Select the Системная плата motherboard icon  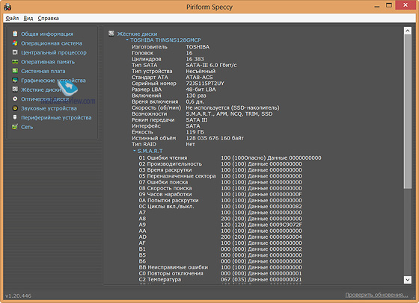(15, 71)
